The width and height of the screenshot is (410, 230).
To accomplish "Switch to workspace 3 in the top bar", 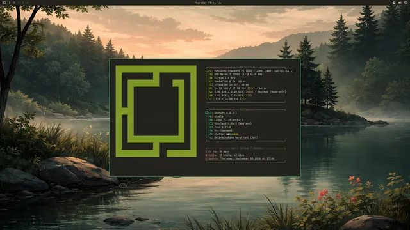I will 19,3.
